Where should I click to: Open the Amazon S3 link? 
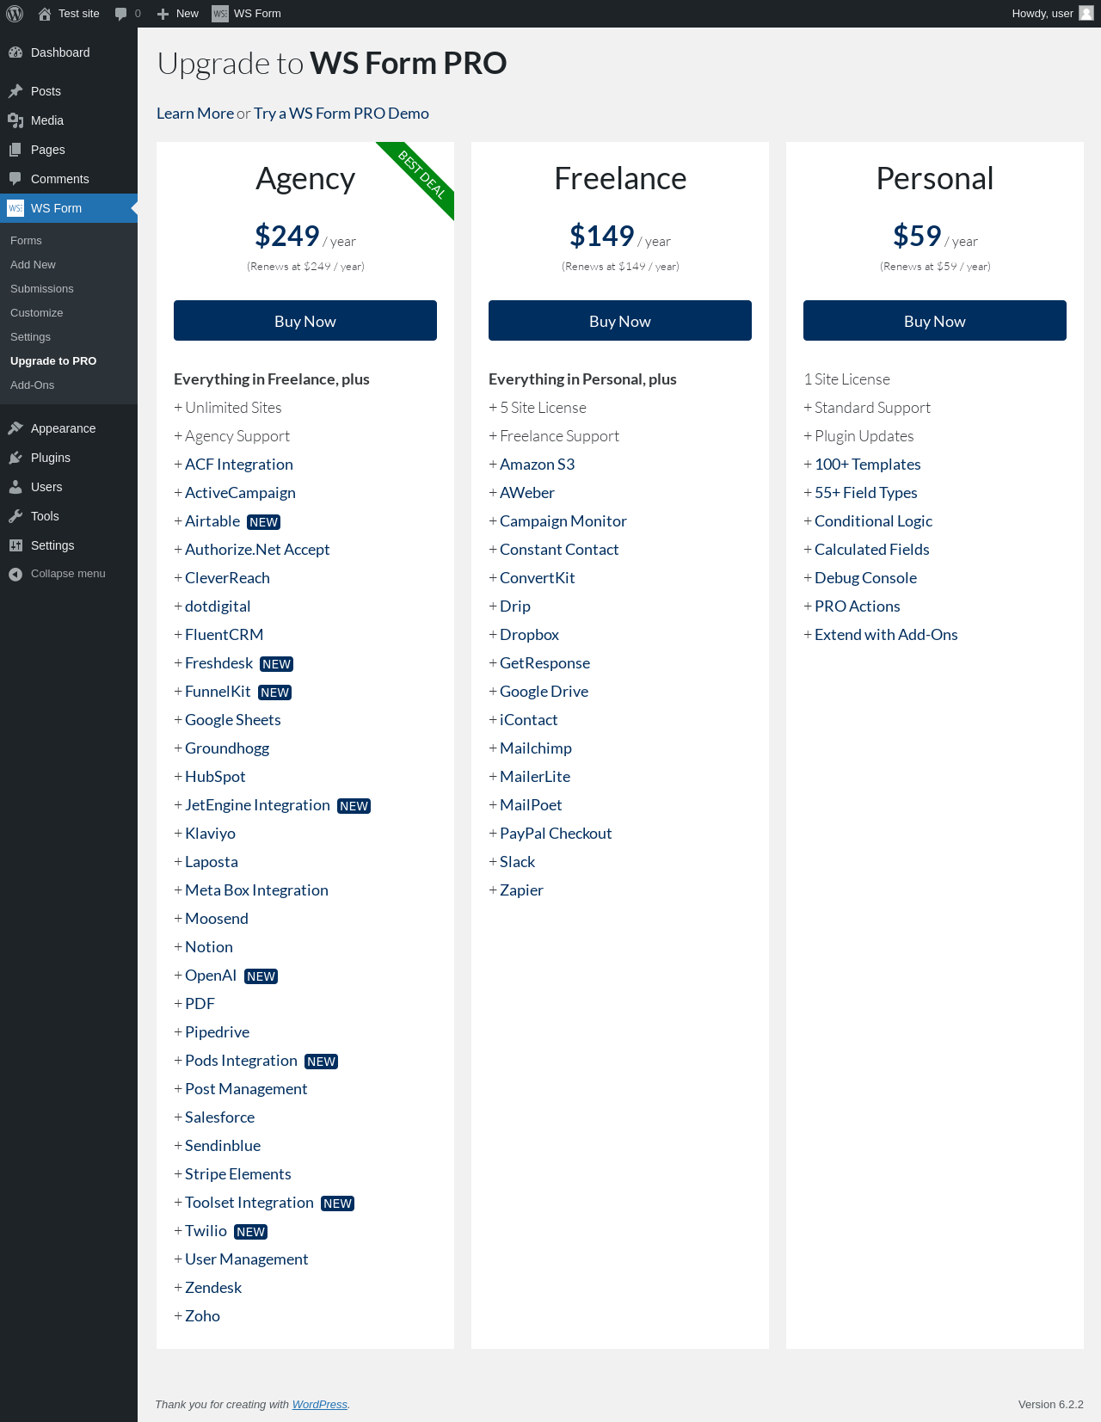(x=538, y=465)
